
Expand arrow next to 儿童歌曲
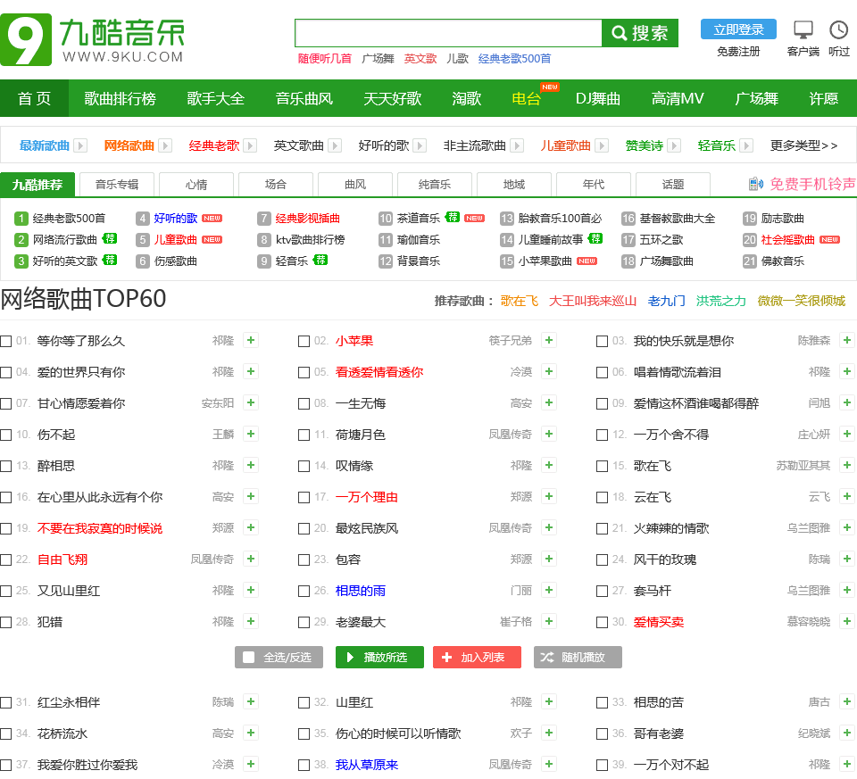601,145
